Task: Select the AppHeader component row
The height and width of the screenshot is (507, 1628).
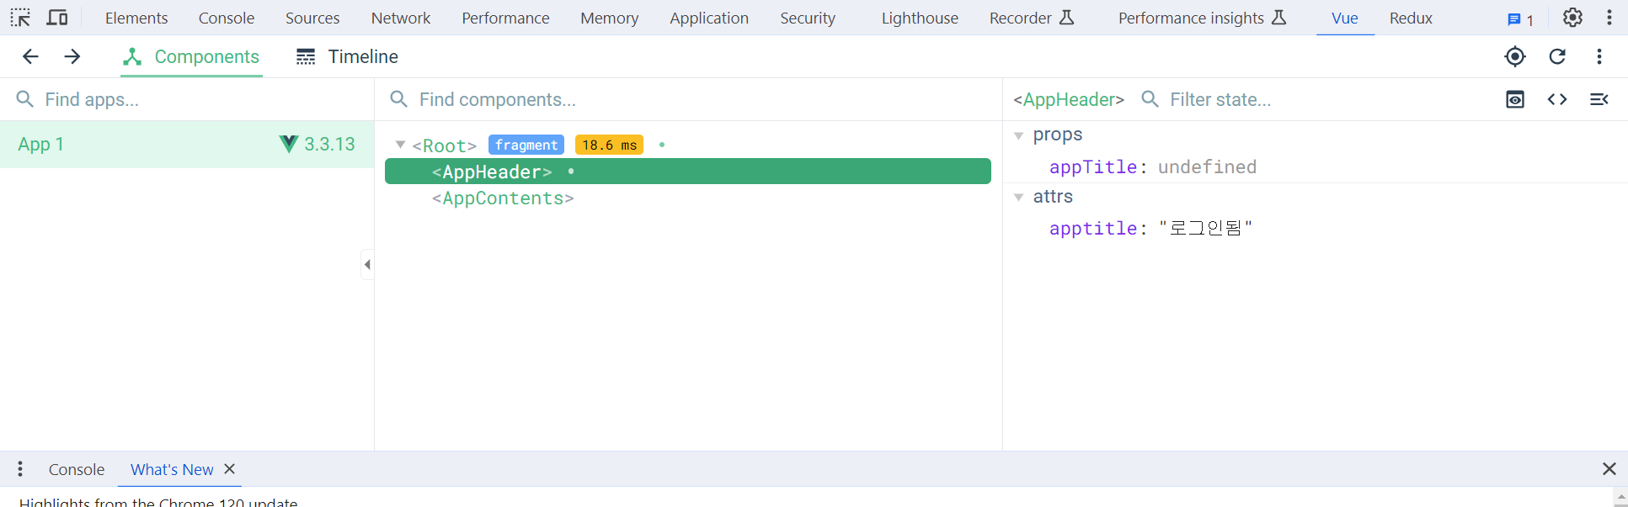Action: point(688,172)
